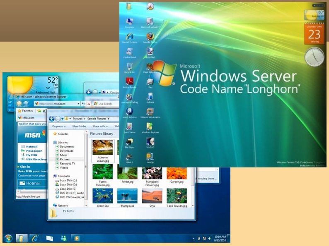Image resolution: width=329 pixels, height=246 pixels.
Task: Open Auslogics Defrag shortcut
Action: tap(129, 98)
